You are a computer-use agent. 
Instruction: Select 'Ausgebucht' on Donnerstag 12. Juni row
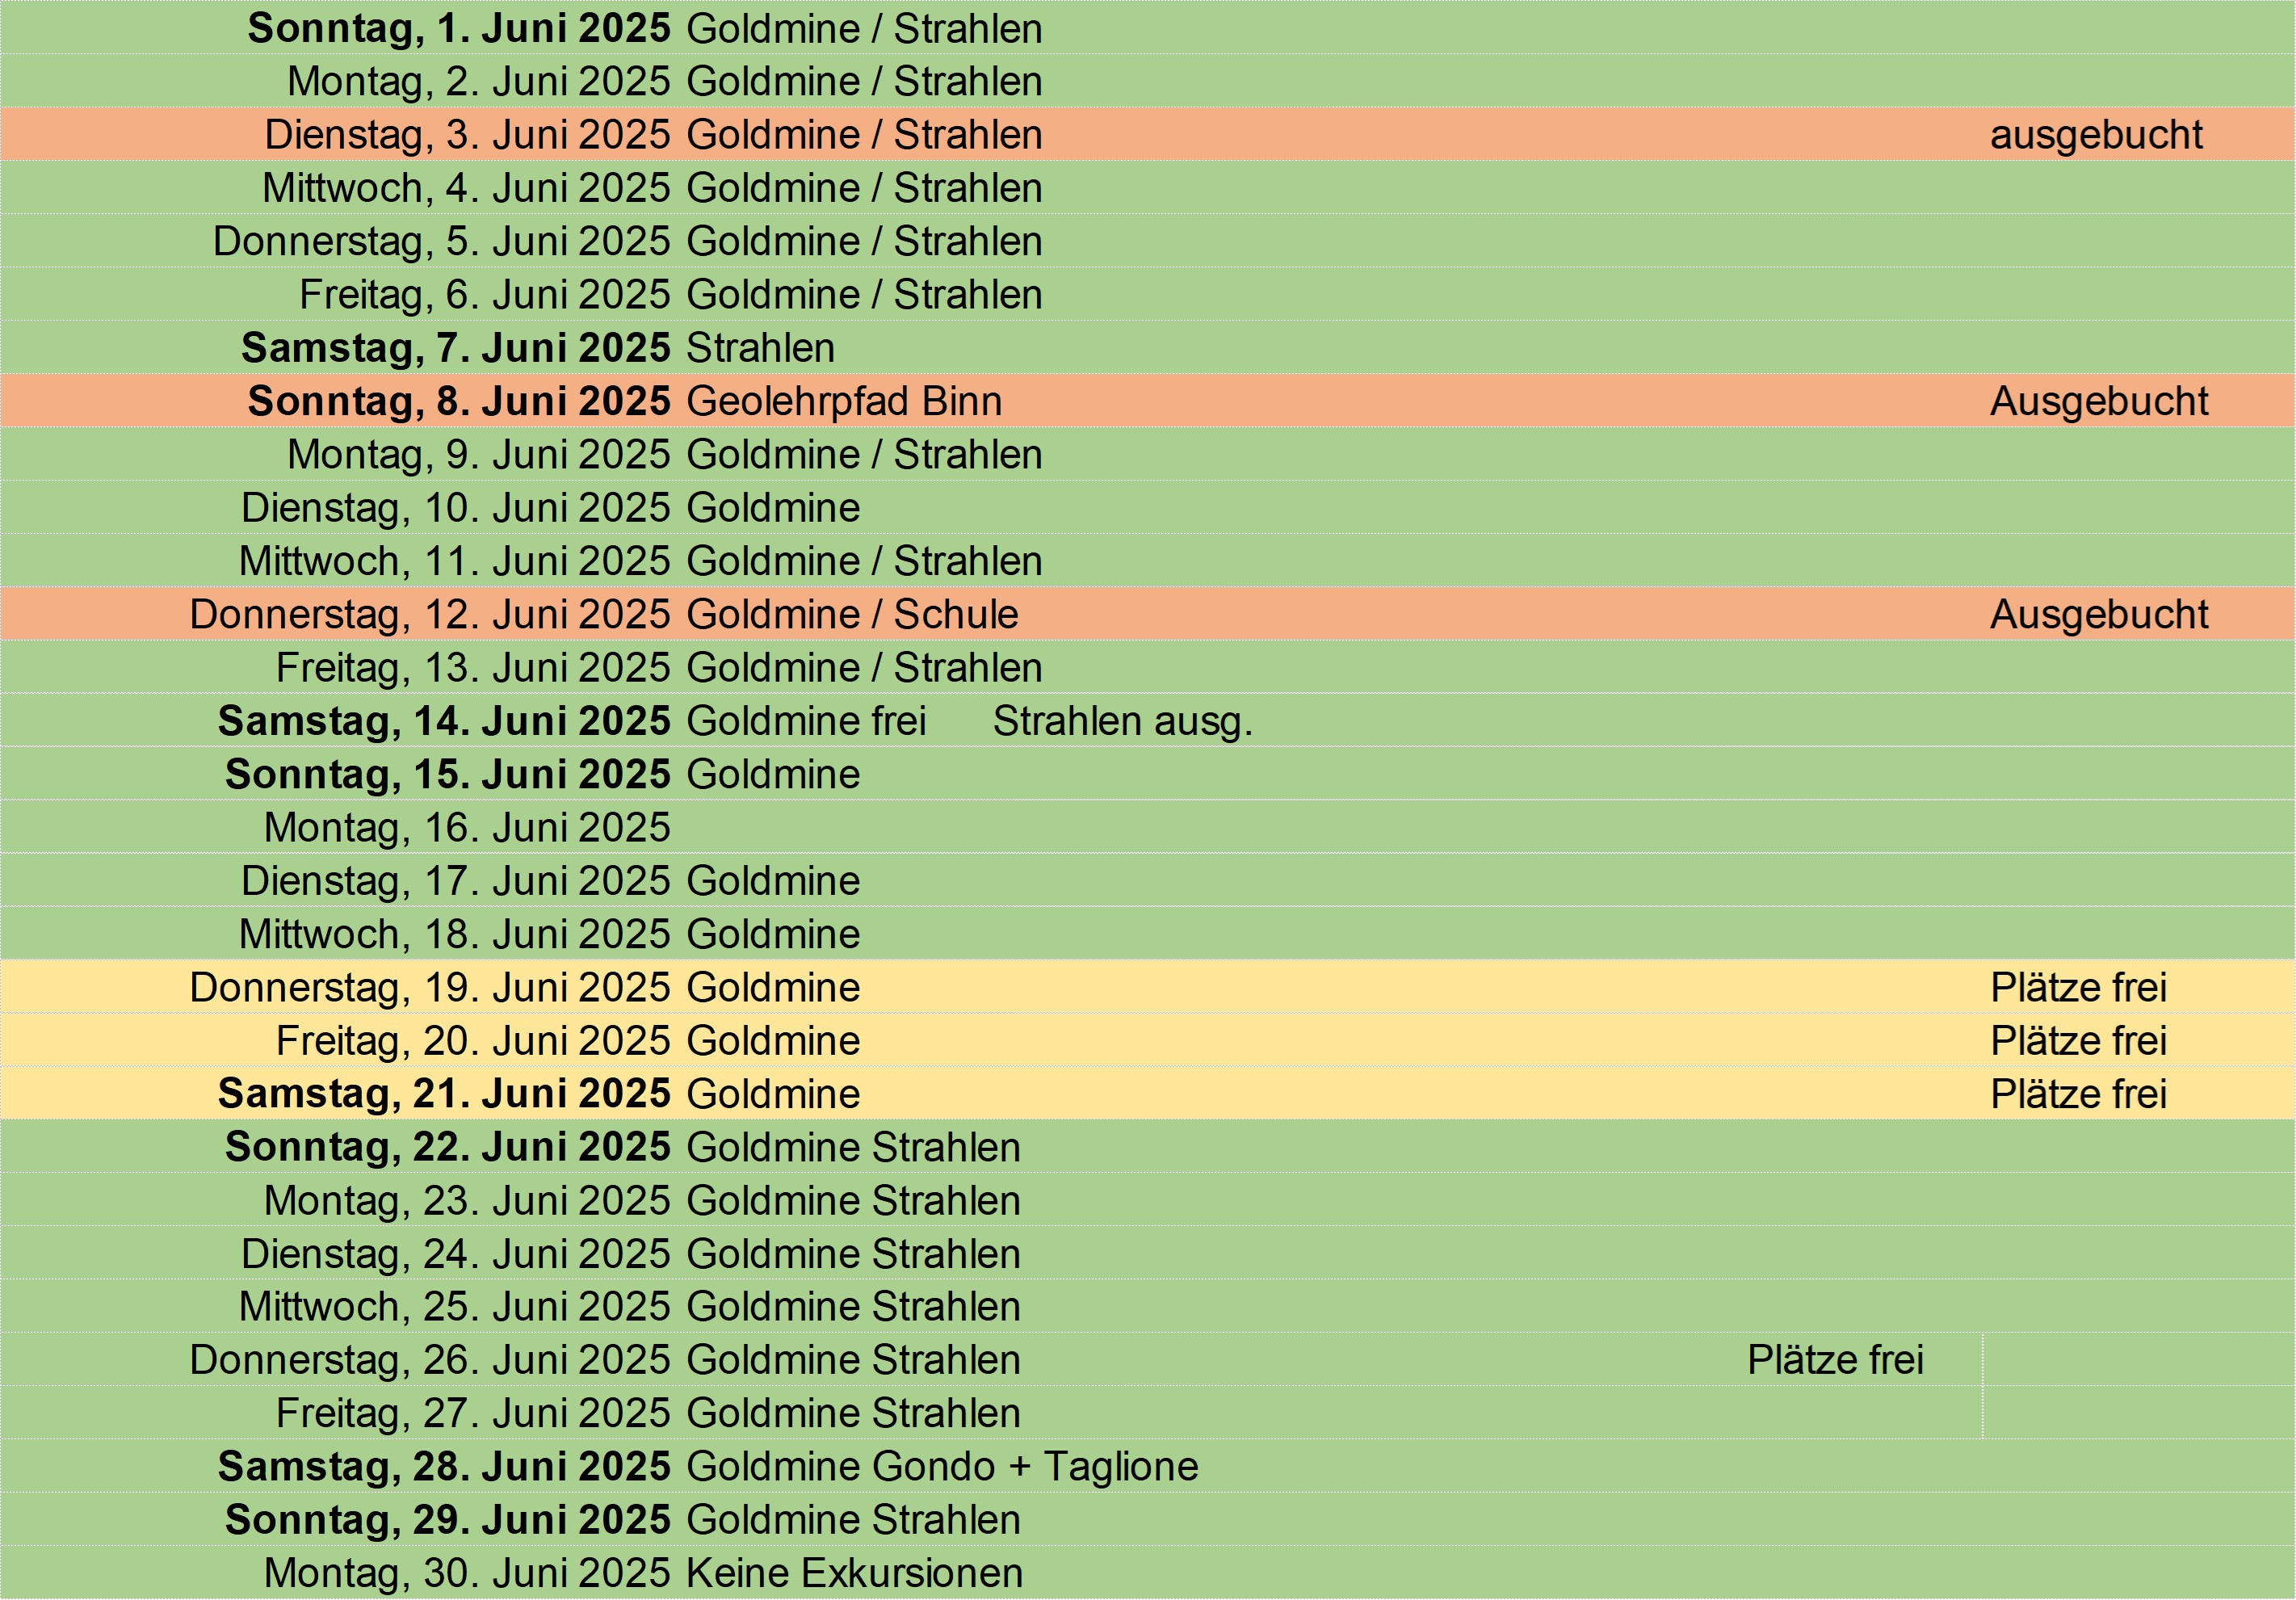point(2098,614)
